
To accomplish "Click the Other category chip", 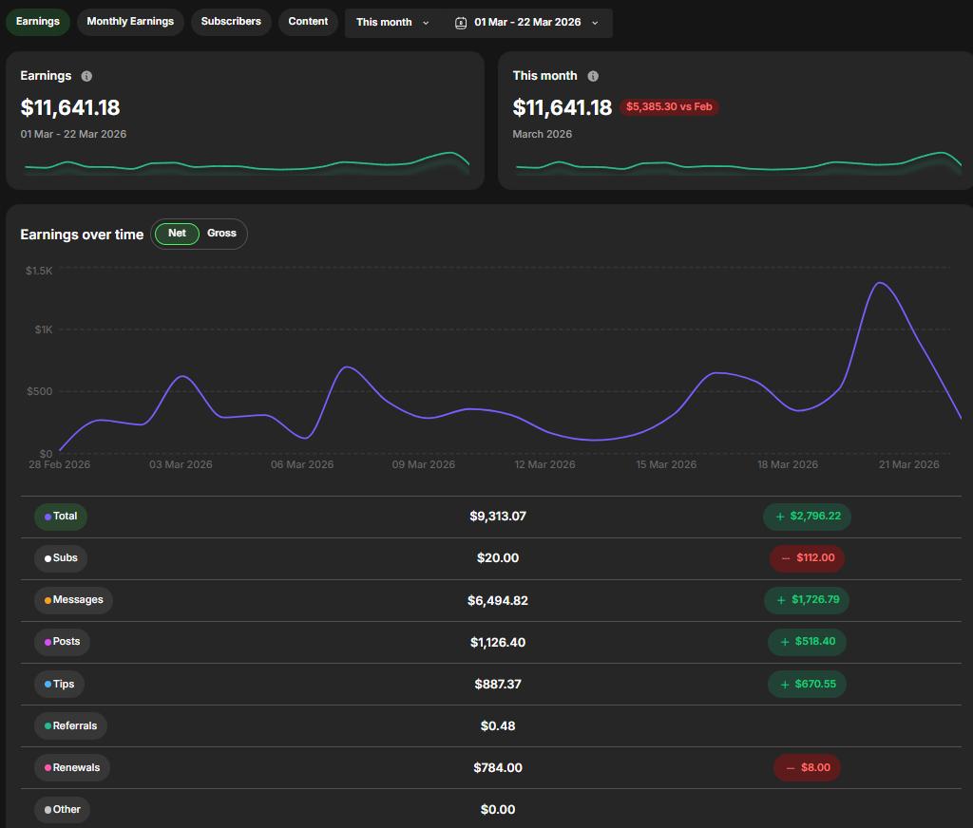I will click(x=63, y=809).
